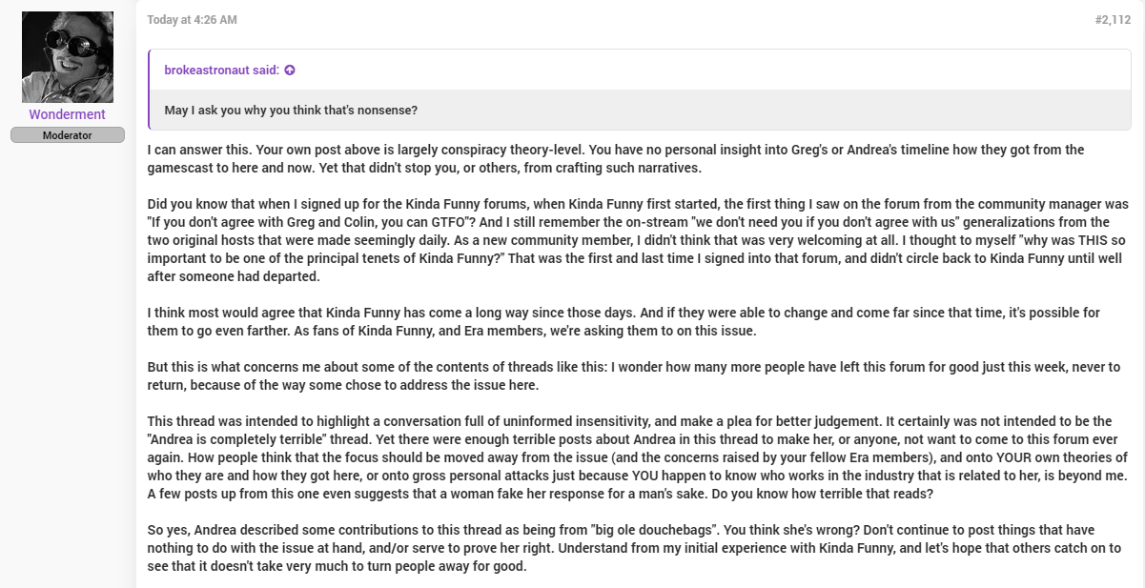
Task: Open the Wonderment username profile link
Action: point(68,114)
